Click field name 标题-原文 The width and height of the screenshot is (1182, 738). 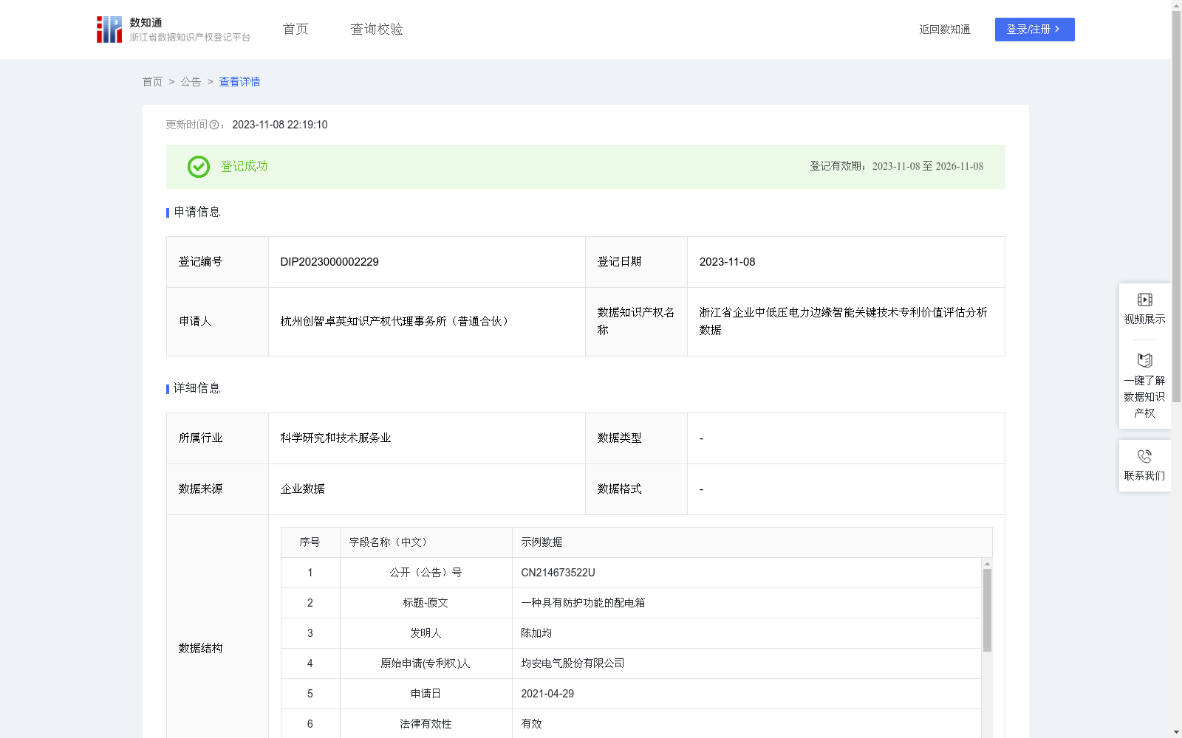pos(426,603)
